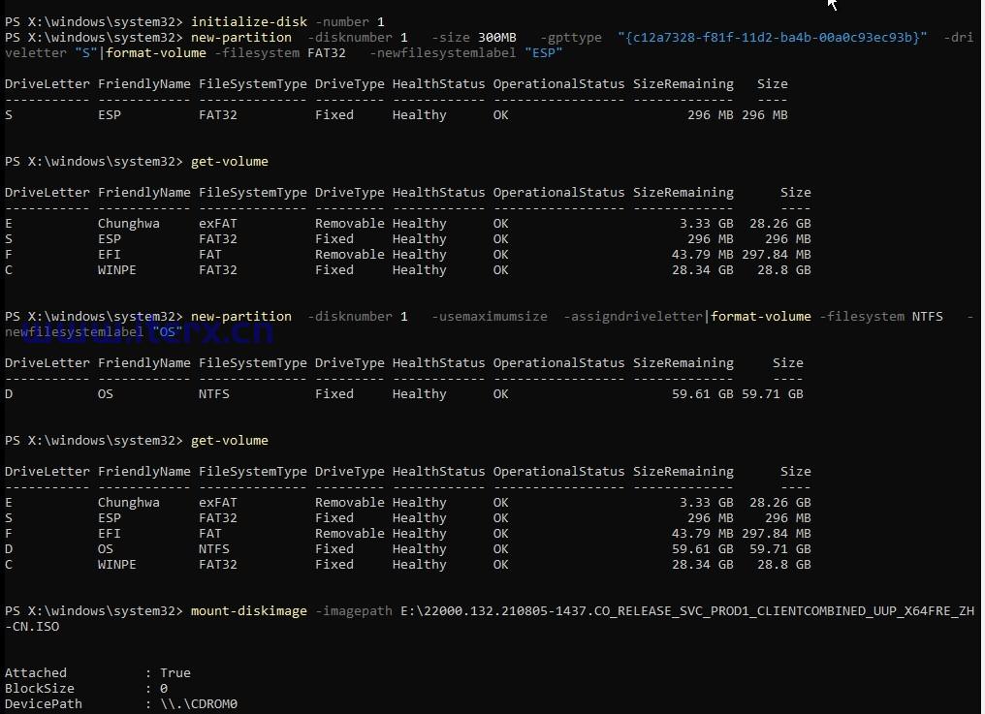
Task: Click the mount-diskimage command
Action: [x=249, y=611]
